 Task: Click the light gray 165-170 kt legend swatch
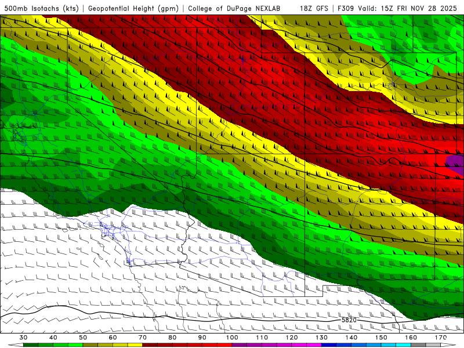(x=433, y=344)
